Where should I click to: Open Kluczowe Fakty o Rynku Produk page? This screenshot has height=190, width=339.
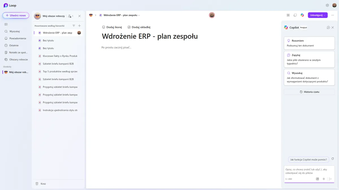pyautogui.click(x=58, y=56)
